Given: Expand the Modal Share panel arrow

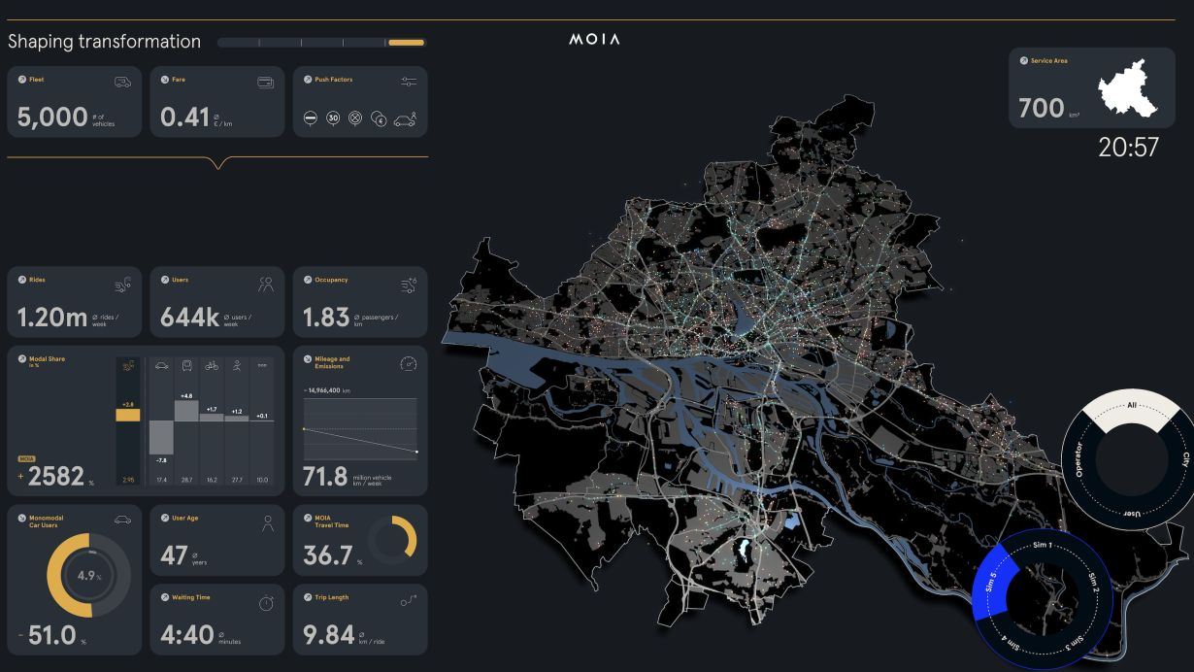Looking at the screenshot, I should pyautogui.click(x=21, y=359).
